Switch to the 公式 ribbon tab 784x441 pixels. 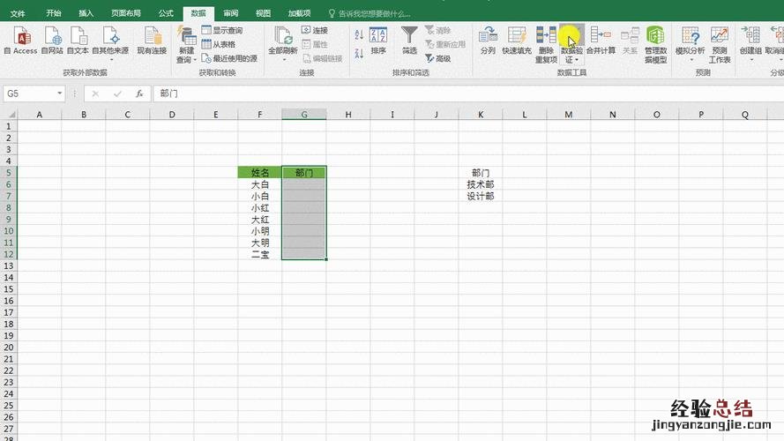[x=165, y=13]
